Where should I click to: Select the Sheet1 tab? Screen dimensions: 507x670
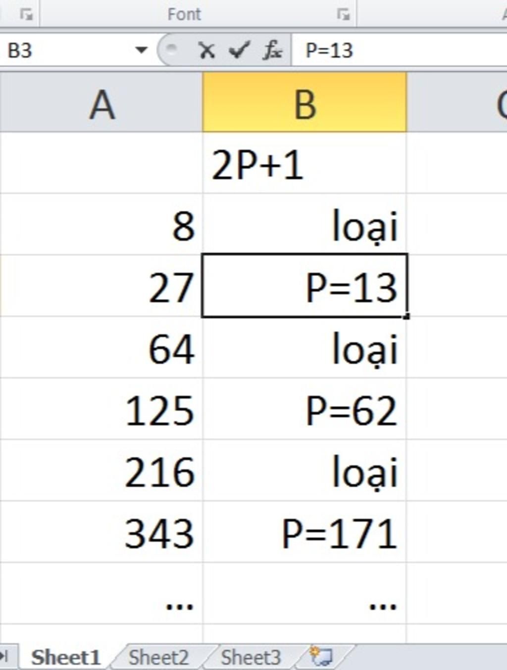point(65,658)
